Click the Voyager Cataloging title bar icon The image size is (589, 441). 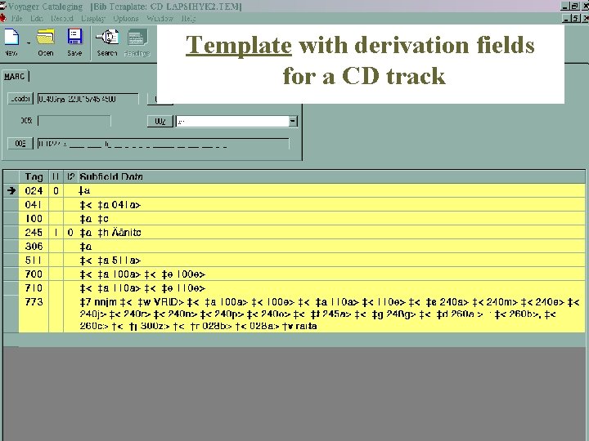click(x=3, y=6)
